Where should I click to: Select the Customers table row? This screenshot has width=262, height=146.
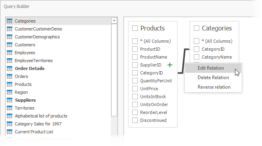coord(58,45)
